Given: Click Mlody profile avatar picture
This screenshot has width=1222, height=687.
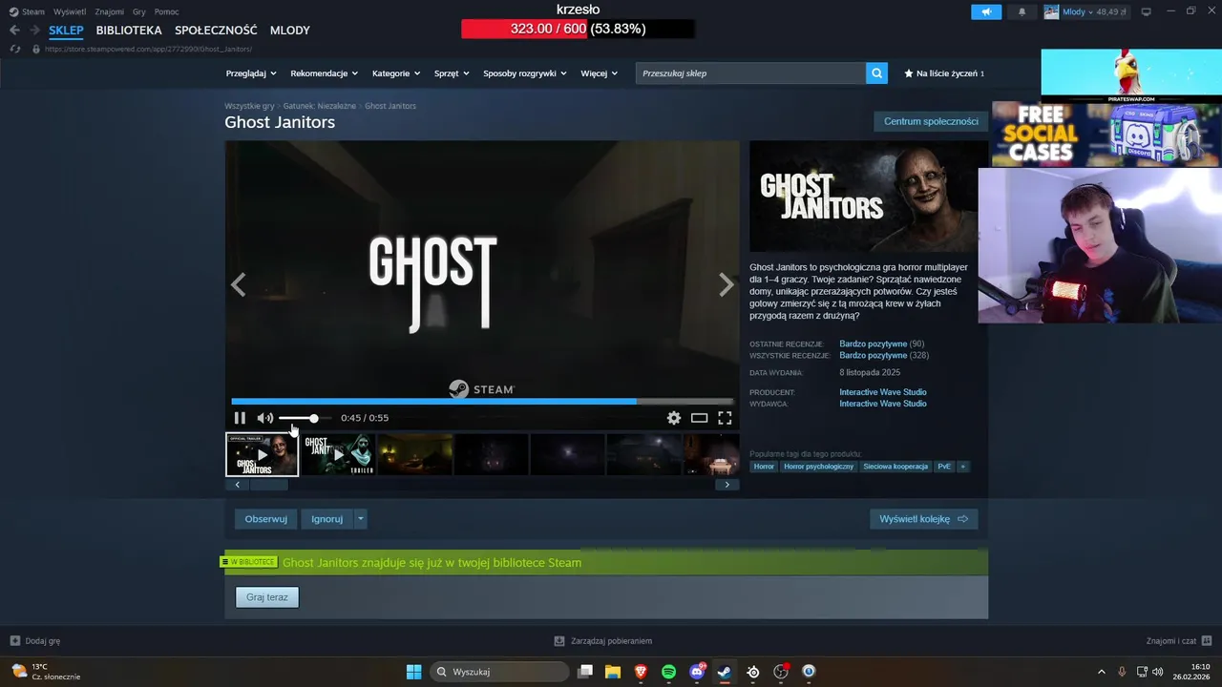Looking at the screenshot, I should tap(1051, 11).
